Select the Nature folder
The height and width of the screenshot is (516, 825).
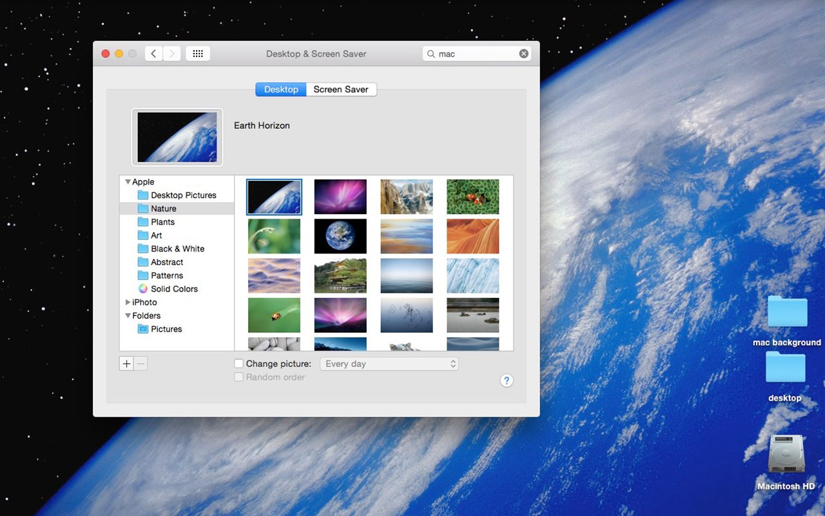pos(177,208)
